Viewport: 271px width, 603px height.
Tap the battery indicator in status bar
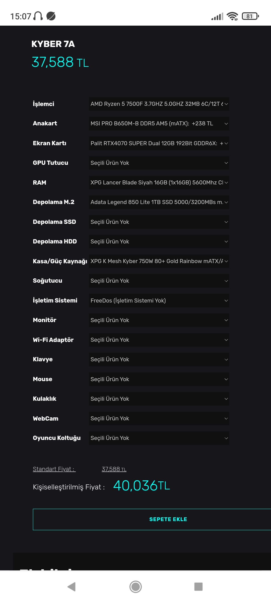click(x=250, y=16)
